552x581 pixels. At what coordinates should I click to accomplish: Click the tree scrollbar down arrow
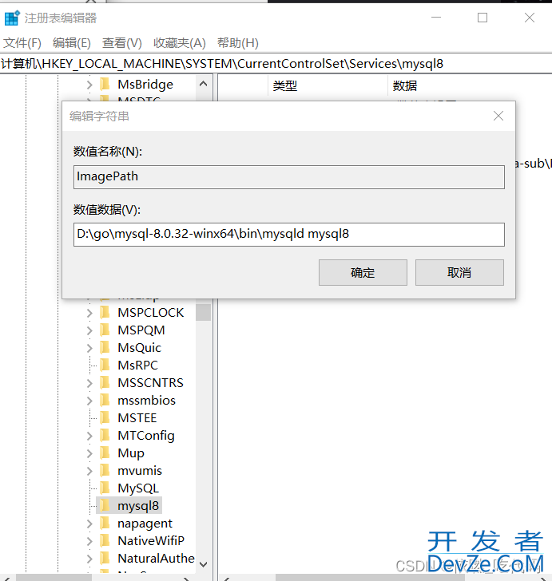203,564
